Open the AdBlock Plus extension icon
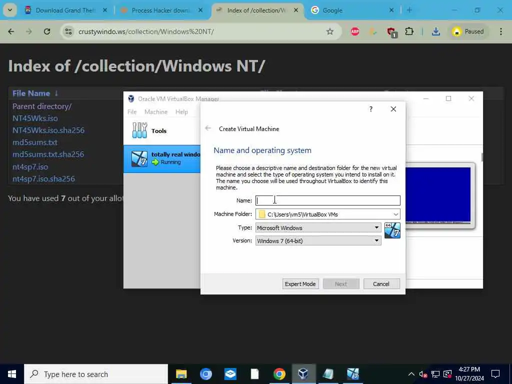512x384 pixels. coord(355,31)
